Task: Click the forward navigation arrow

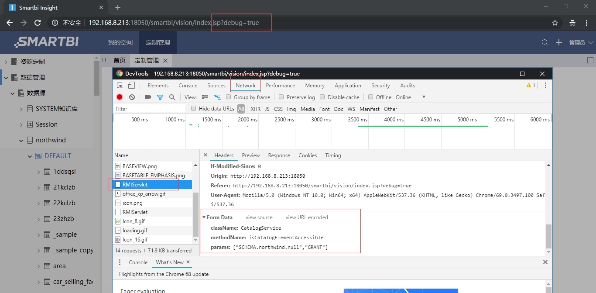Action: 24,23
